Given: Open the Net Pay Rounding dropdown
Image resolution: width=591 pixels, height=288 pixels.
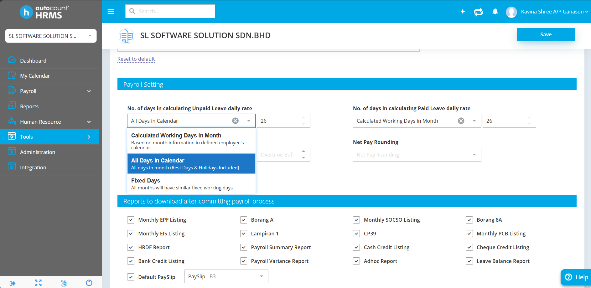Looking at the screenshot, I should [x=417, y=155].
